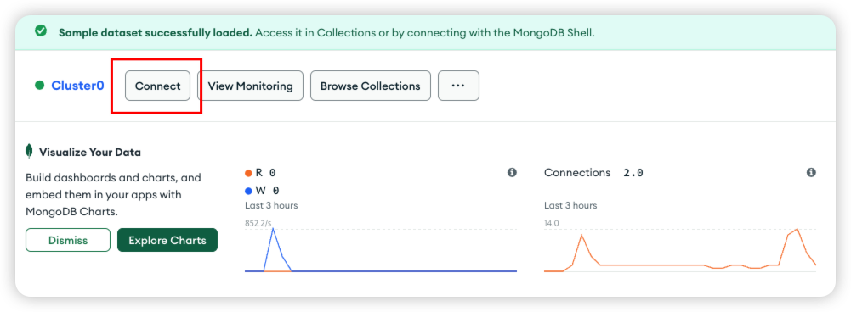Click the '2.0' connections value
Screen dimensions: 851x312
633,173
